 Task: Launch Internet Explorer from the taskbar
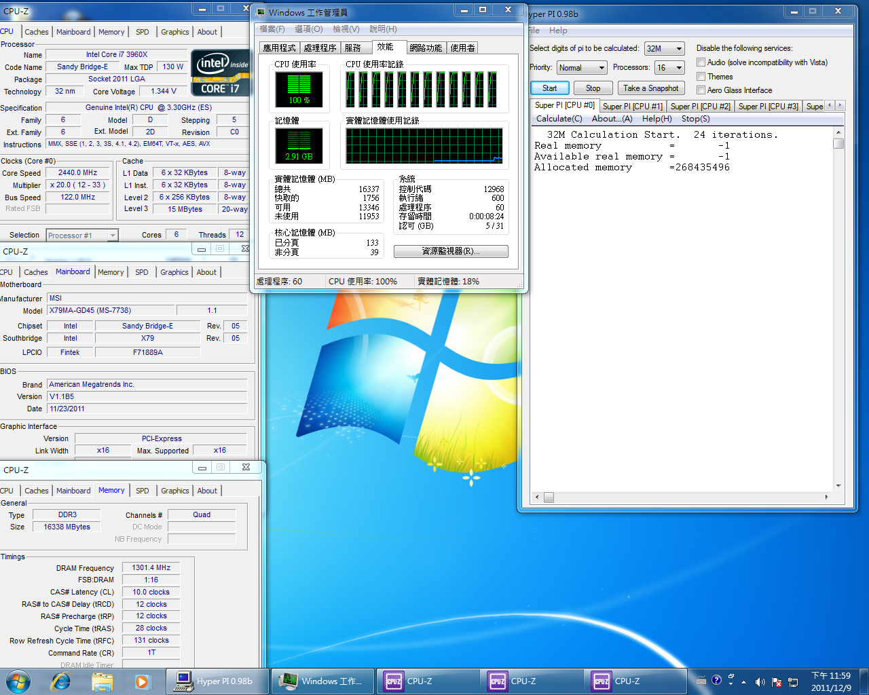point(61,681)
